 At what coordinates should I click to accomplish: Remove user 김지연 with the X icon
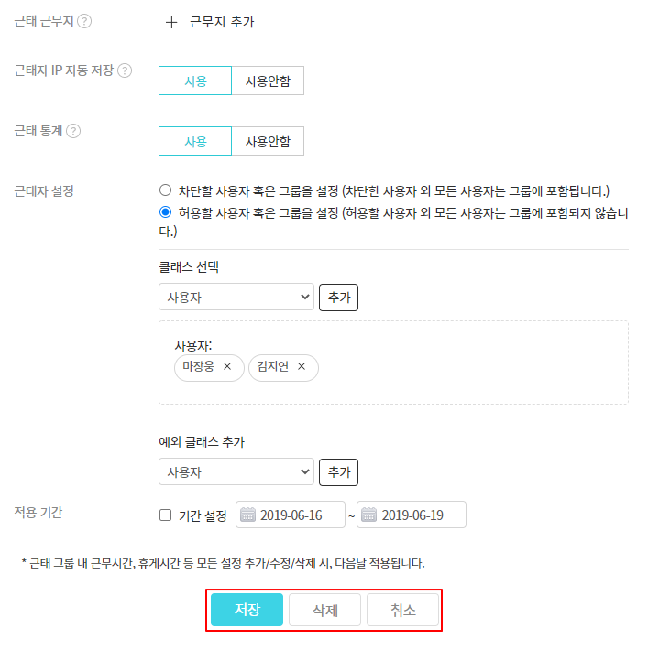[x=301, y=367]
